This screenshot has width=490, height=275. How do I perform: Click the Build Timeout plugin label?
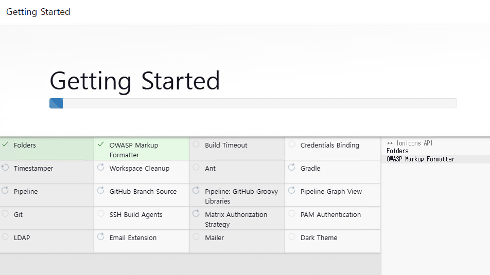pos(226,145)
